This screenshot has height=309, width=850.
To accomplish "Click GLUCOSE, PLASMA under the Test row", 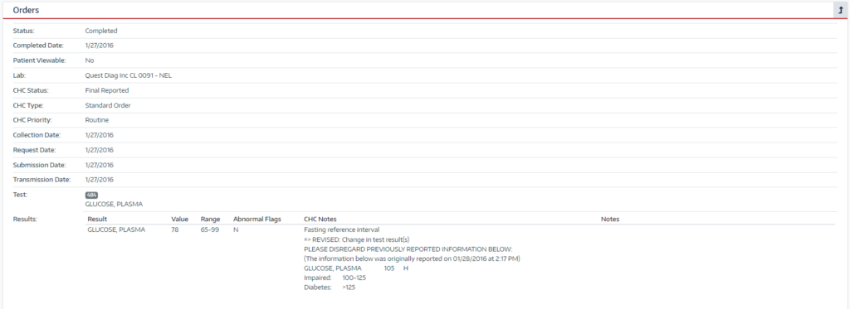I will point(114,204).
